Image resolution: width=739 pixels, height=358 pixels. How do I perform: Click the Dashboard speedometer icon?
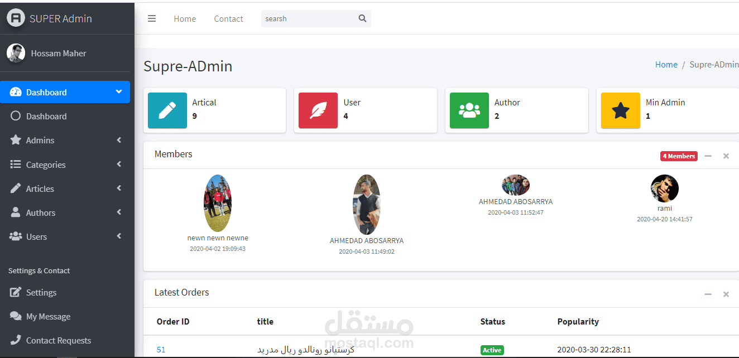pos(16,92)
